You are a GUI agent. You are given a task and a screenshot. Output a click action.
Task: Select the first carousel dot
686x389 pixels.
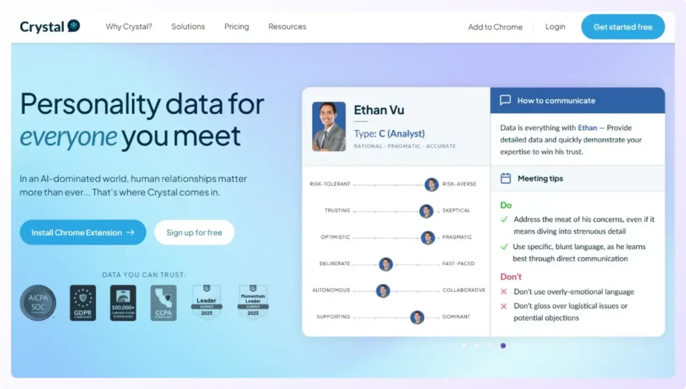tap(464, 345)
